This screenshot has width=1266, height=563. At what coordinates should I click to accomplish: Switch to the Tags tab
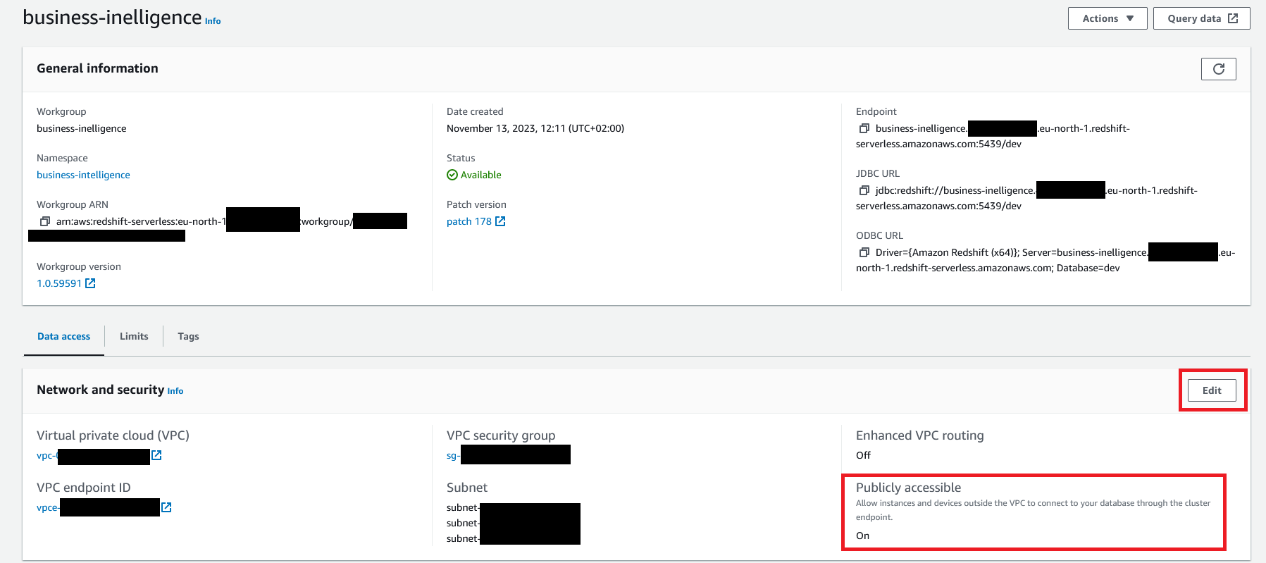point(188,336)
